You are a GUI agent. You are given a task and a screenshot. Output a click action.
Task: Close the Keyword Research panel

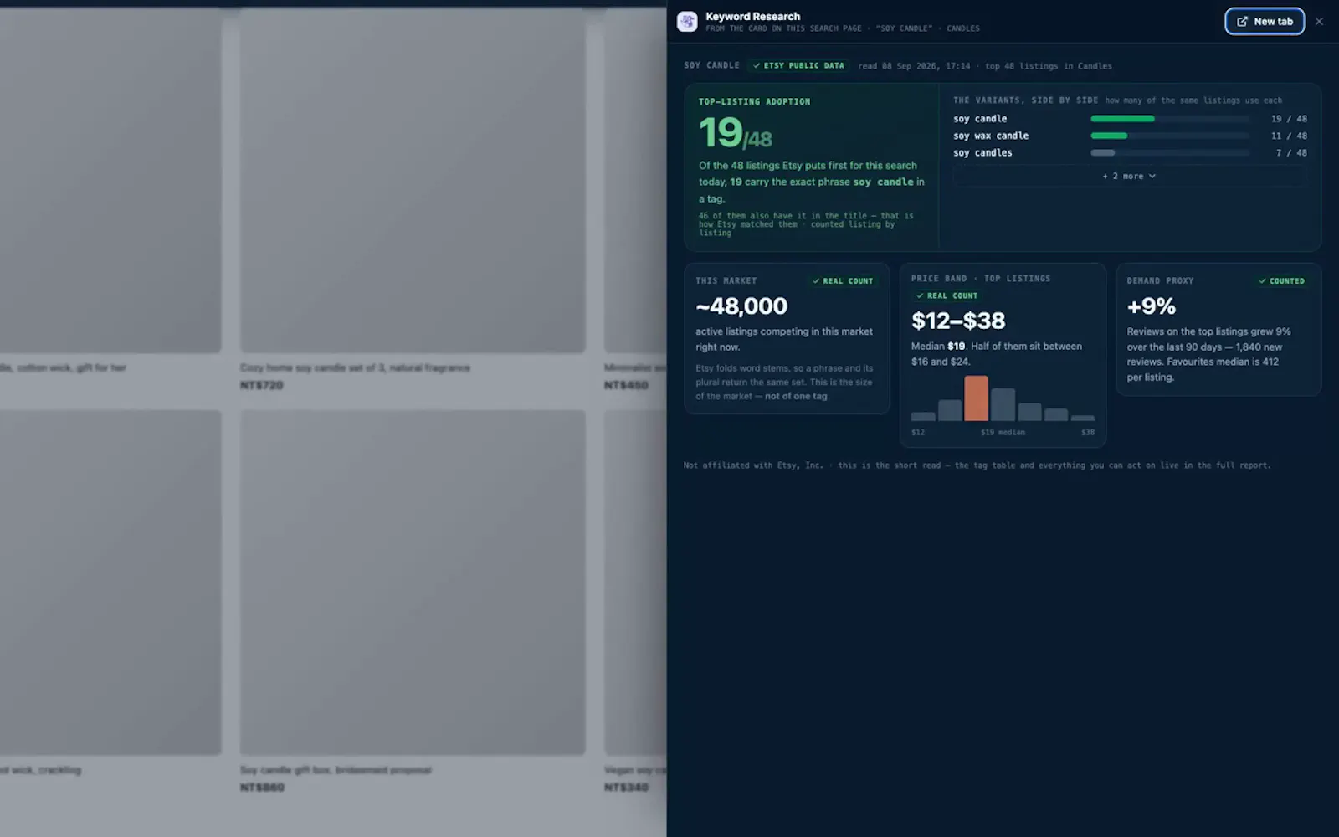point(1319,22)
